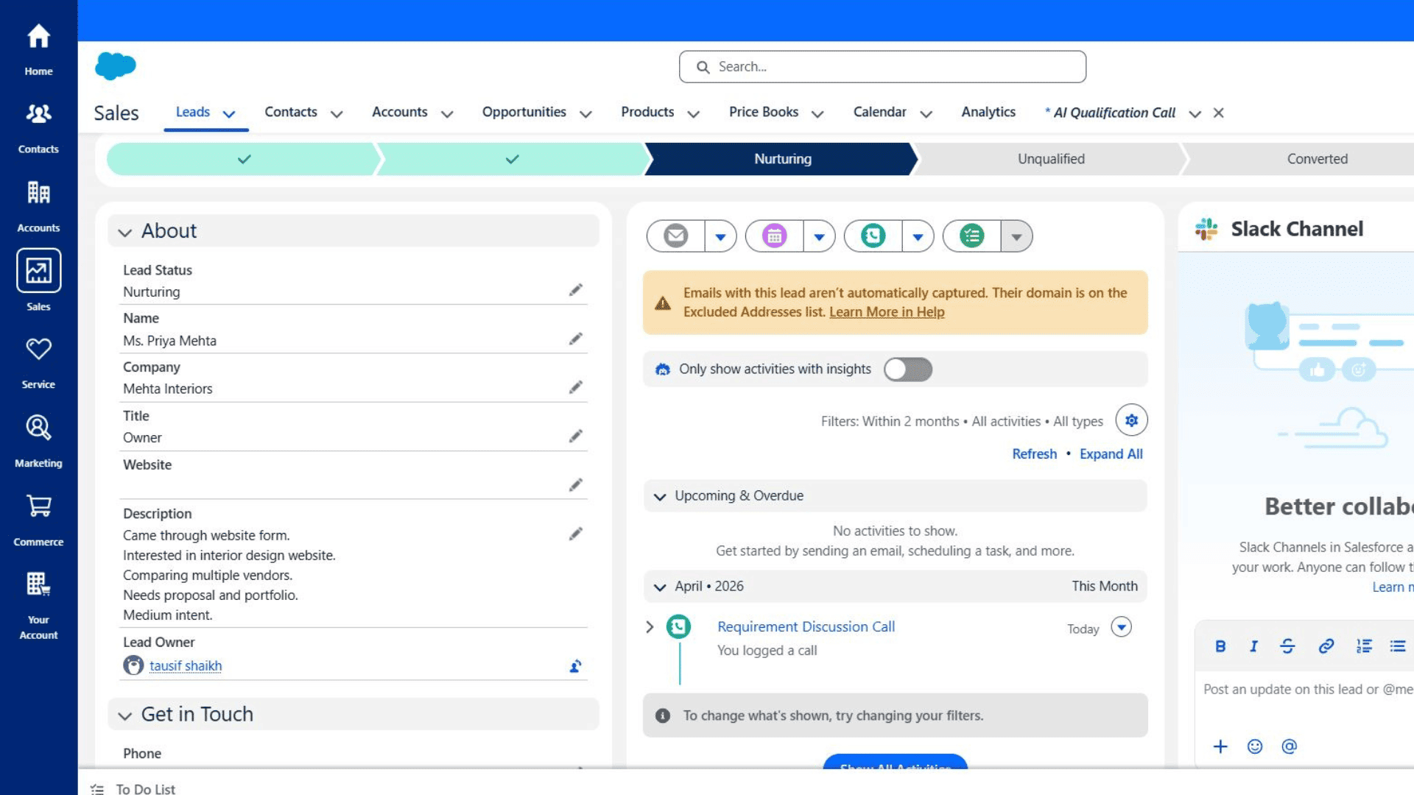Screen dimensions: 1414x795
Task: Open event action dropdown arrow
Action: [819, 236]
